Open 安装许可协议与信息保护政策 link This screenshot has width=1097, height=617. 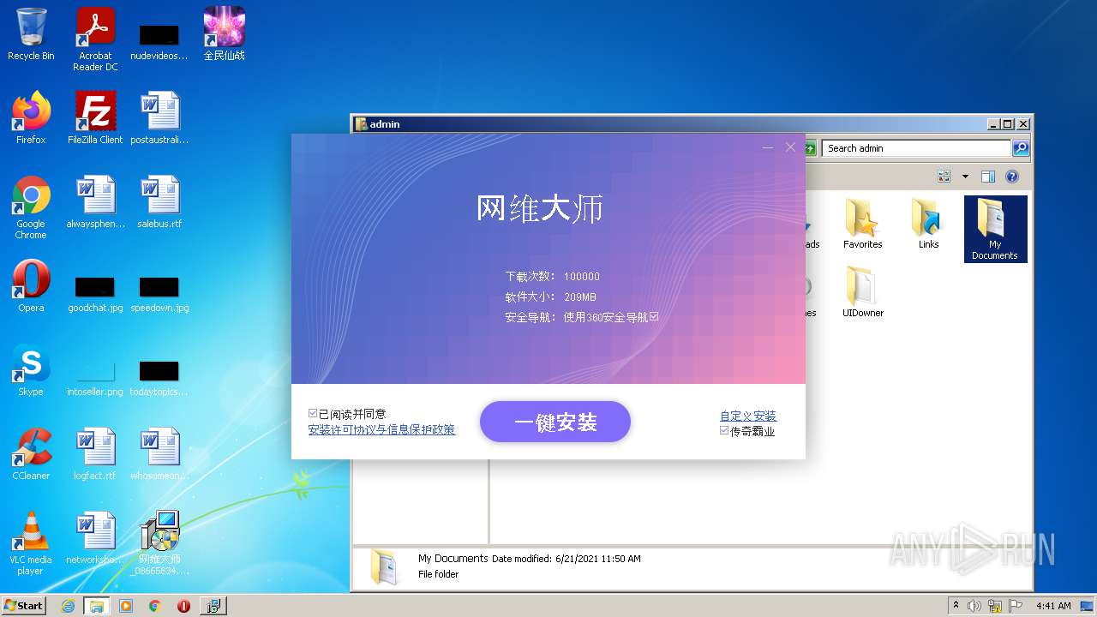381,429
